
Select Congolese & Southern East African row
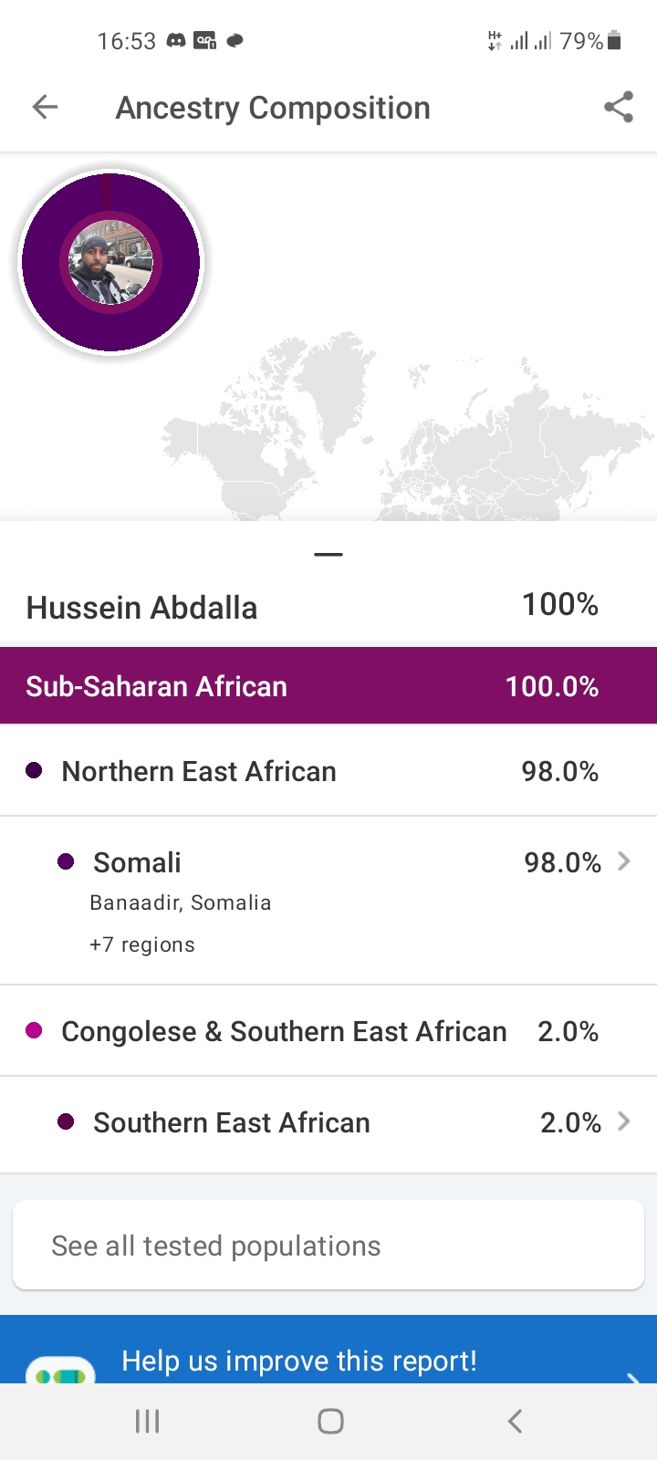click(328, 1031)
